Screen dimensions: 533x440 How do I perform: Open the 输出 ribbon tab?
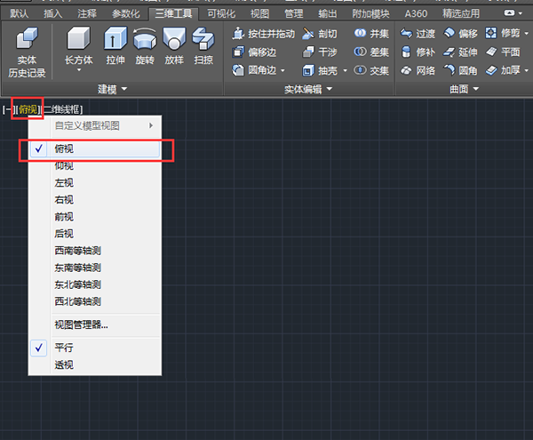coord(327,13)
